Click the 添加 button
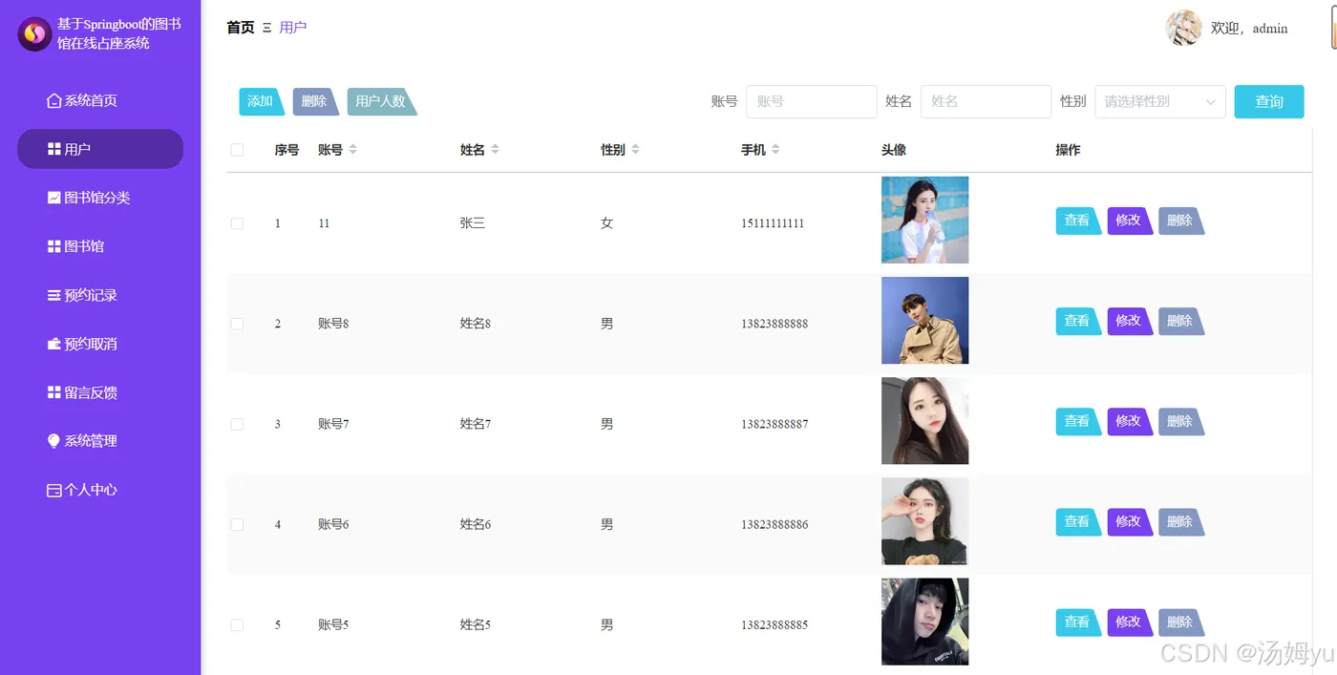The image size is (1337, 675). [260, 101]
